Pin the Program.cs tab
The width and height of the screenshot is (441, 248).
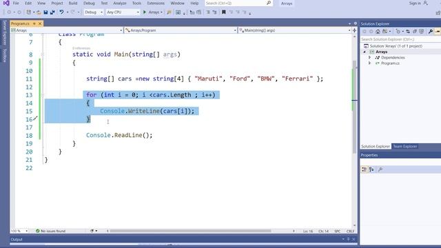[34, 23]
